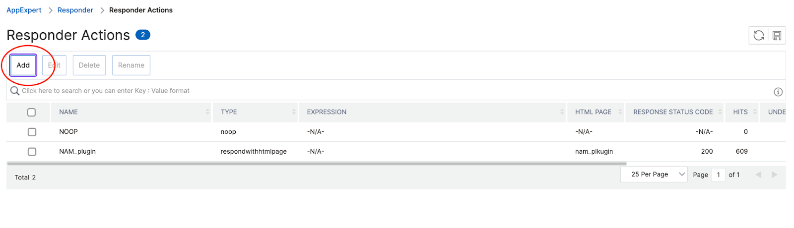Open the Responder breadcrumb link

[x=75, y=10]
